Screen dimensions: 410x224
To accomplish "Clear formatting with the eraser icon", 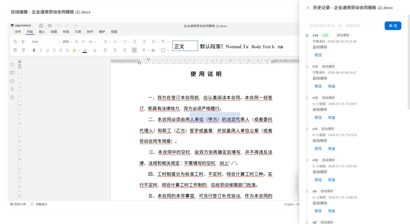I will coord(95,50).
